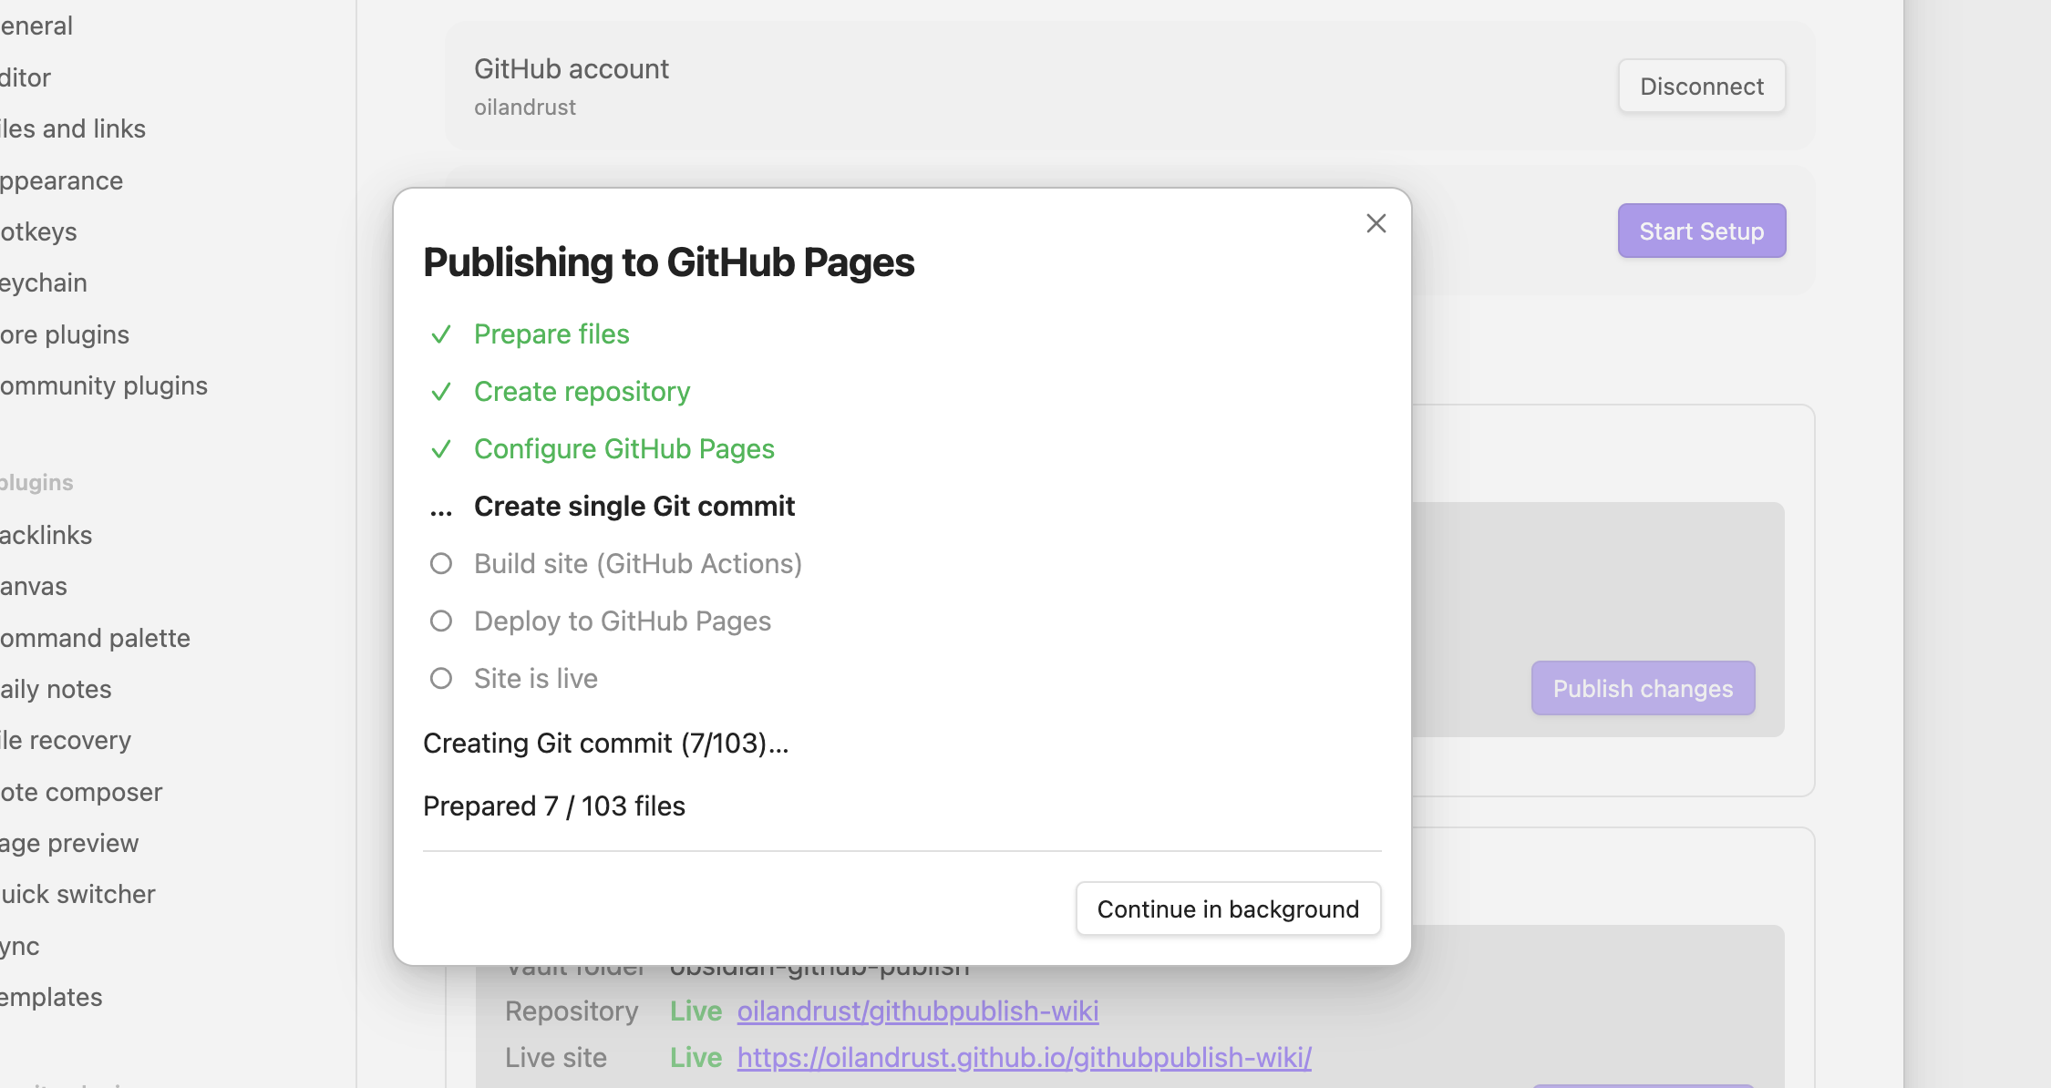
Task: Select Canvas plugin settings
Action: click(x=33, y=586)
